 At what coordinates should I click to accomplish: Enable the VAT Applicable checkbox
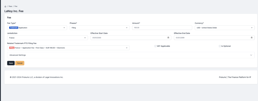point(155,46)
